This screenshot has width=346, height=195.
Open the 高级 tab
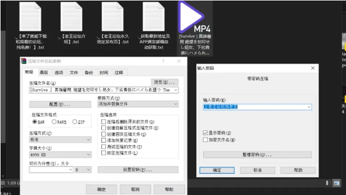(44, 73)
